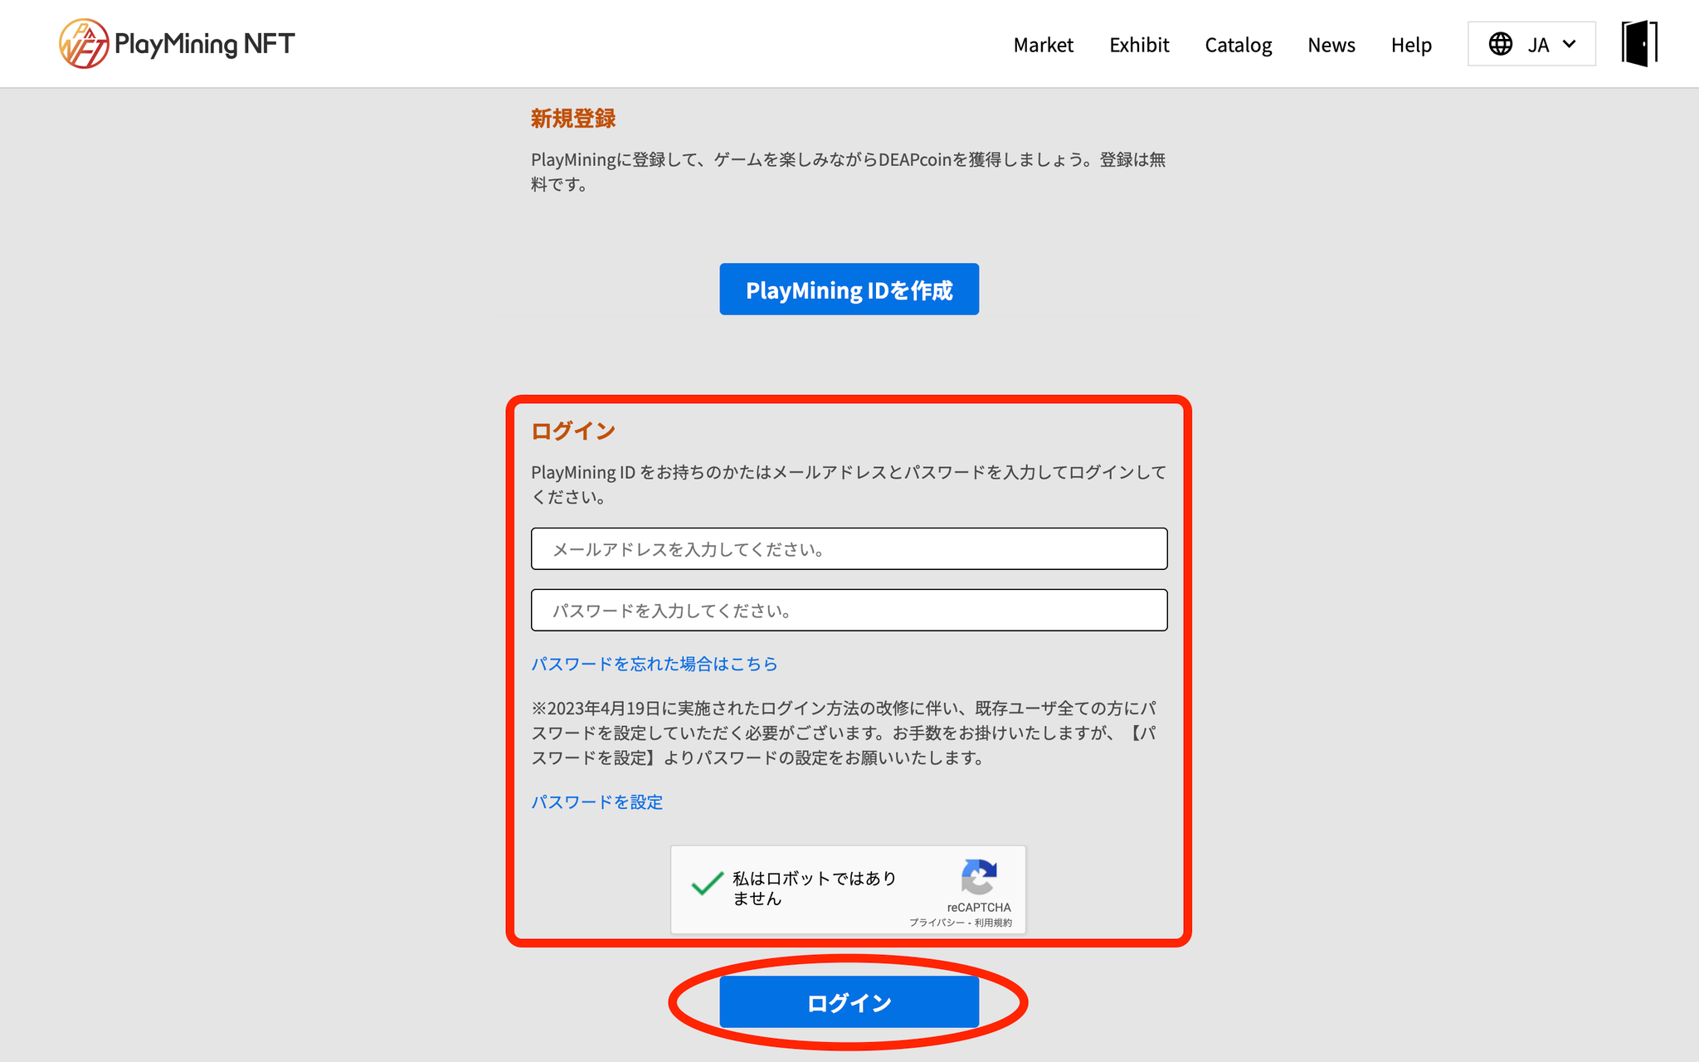1699x1062 pixels.
Task: Click the 2023年4月19日 notice paragraph
Action: point(845,733)
